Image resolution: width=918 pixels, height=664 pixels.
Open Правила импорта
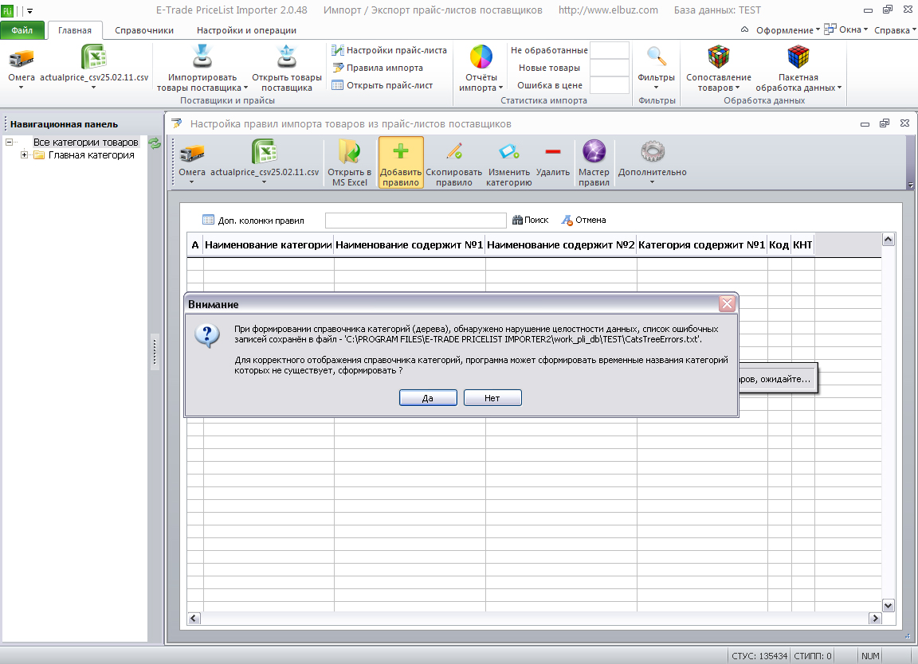(x=378, y=68)
